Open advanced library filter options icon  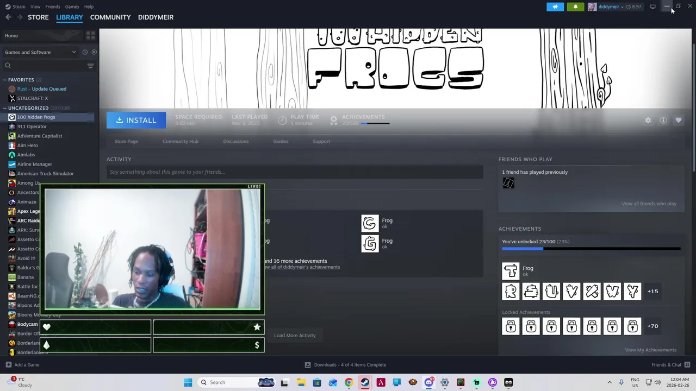click(x=90, y=66)
